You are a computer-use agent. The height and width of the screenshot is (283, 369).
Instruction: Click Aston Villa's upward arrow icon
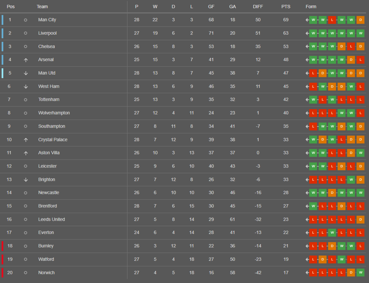click(26, 153)
